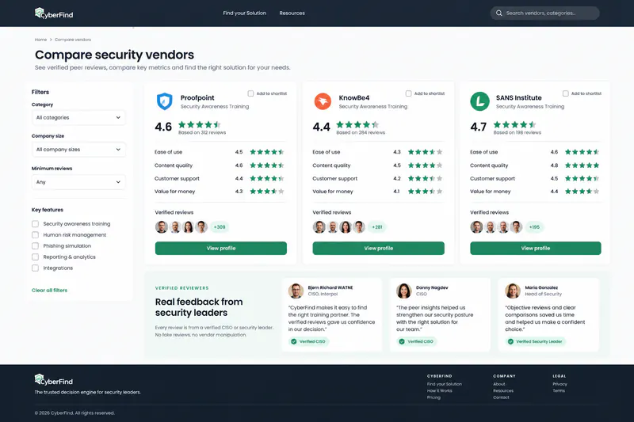The width and height of the screenshot is (634, 422).
Task: Open Resources in top navigation
Action: pos(292,13)
